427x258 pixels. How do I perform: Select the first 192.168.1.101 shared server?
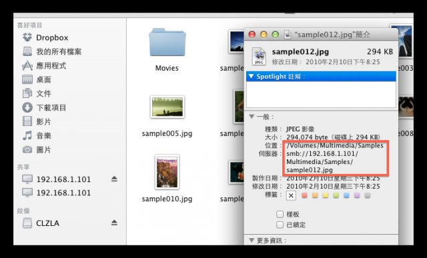(56, 179)
